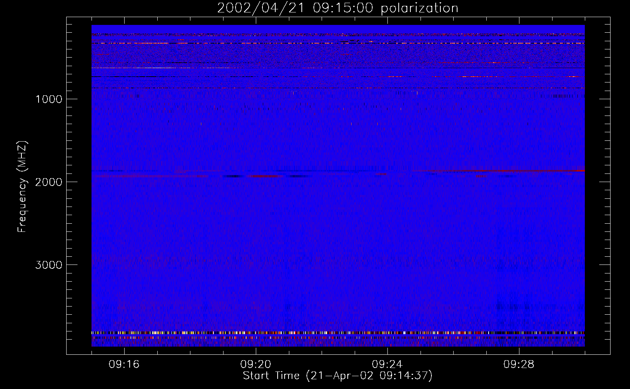This screenshot has width=630, height=389.
Task: Select the 2000 frequency axis label
Action: 49,182
